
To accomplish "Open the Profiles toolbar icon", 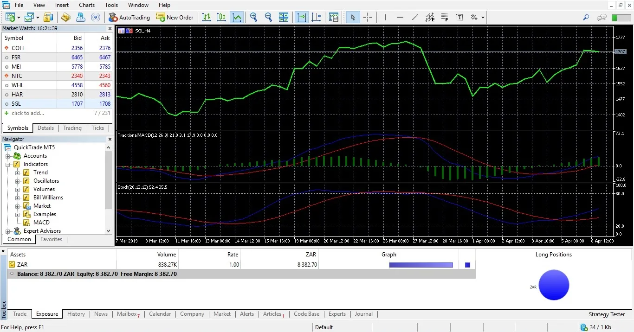I will click(29, 17).
